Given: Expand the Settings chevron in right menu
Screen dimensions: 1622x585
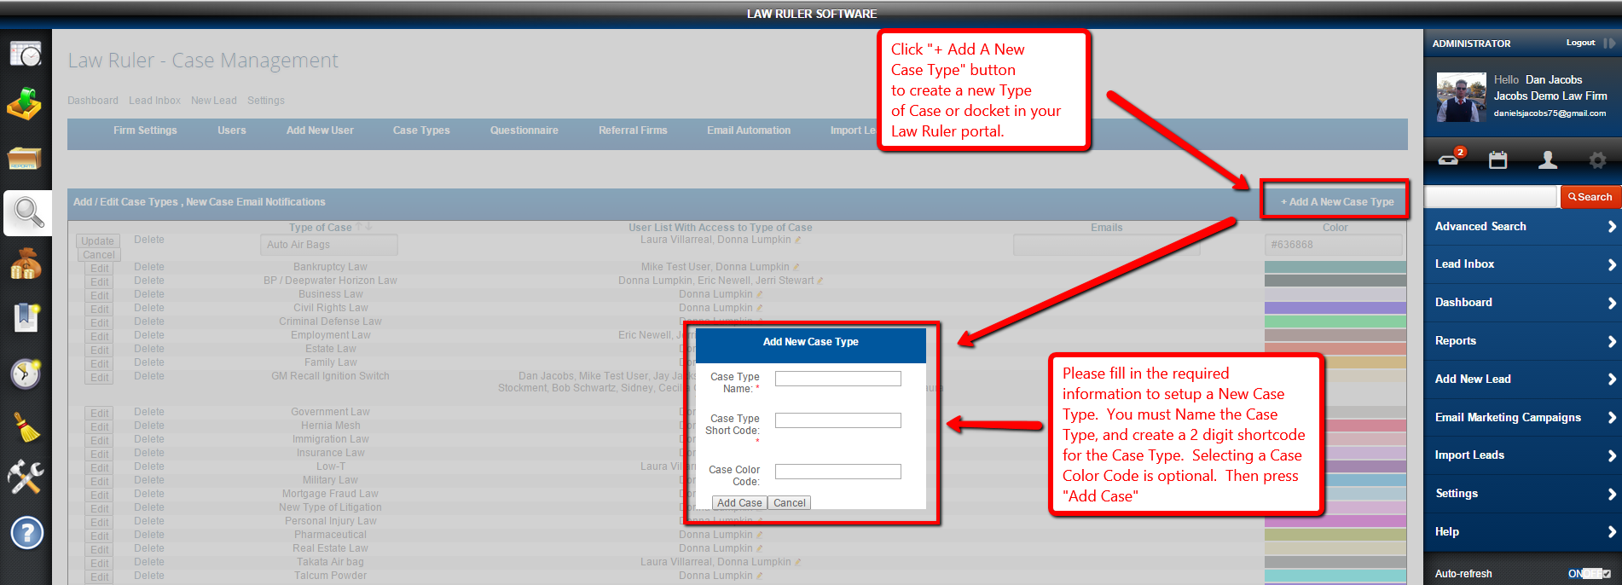Looking at the screenshot, I should (1612, 494).
